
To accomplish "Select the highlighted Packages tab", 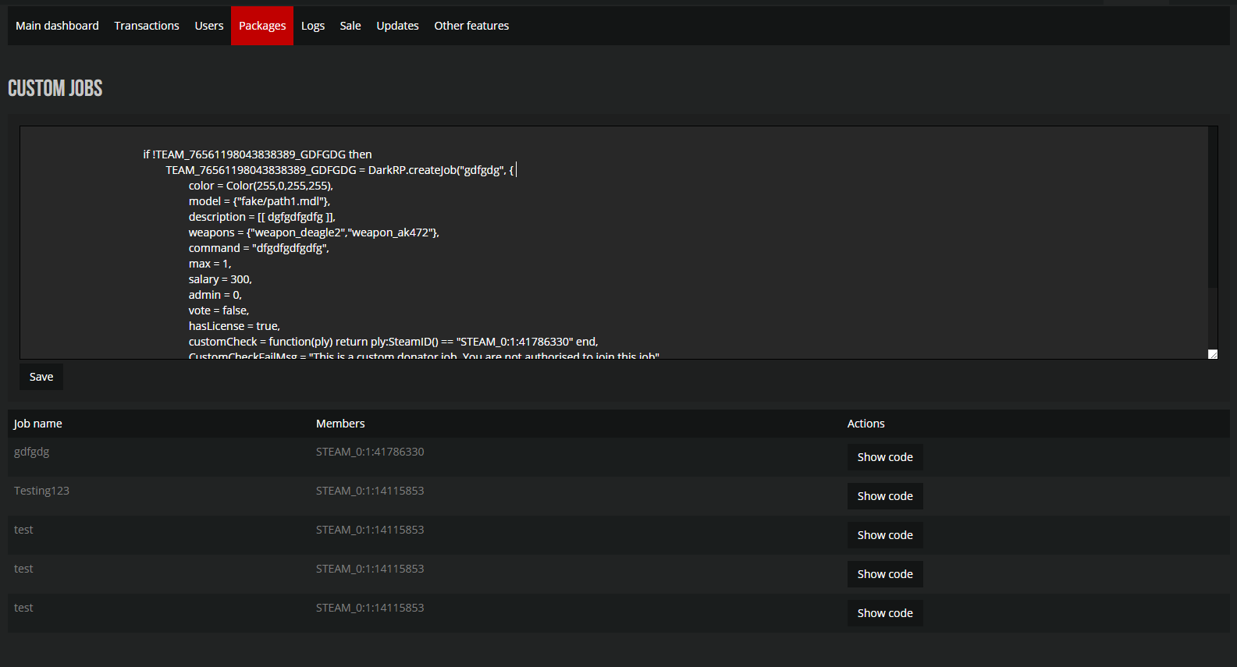I will coord(262,26).
